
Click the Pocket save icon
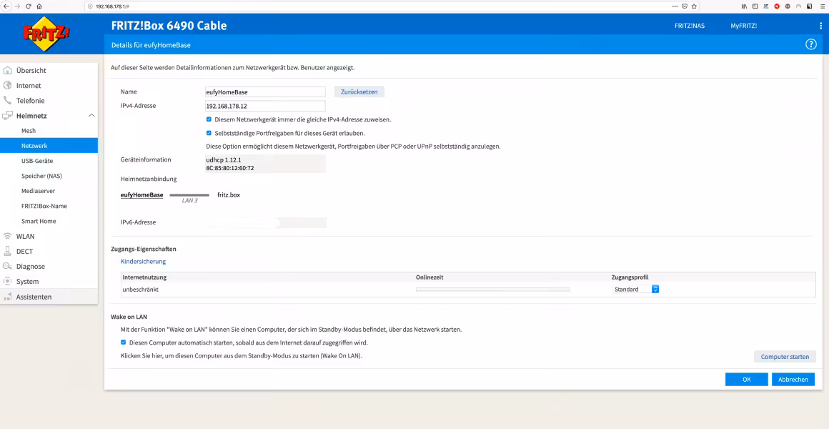click(684, 6)
